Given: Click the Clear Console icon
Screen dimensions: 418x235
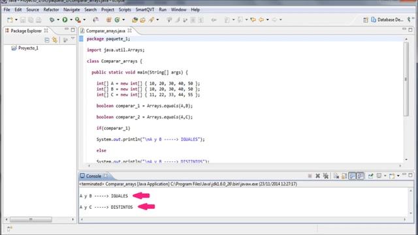Looking at the screenshot, I should pyautogui.click(x=336, y=176).
